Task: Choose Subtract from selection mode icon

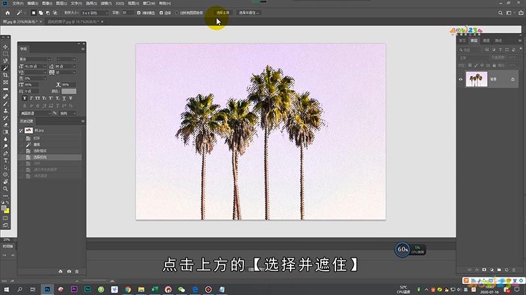Action: point(47,12)
